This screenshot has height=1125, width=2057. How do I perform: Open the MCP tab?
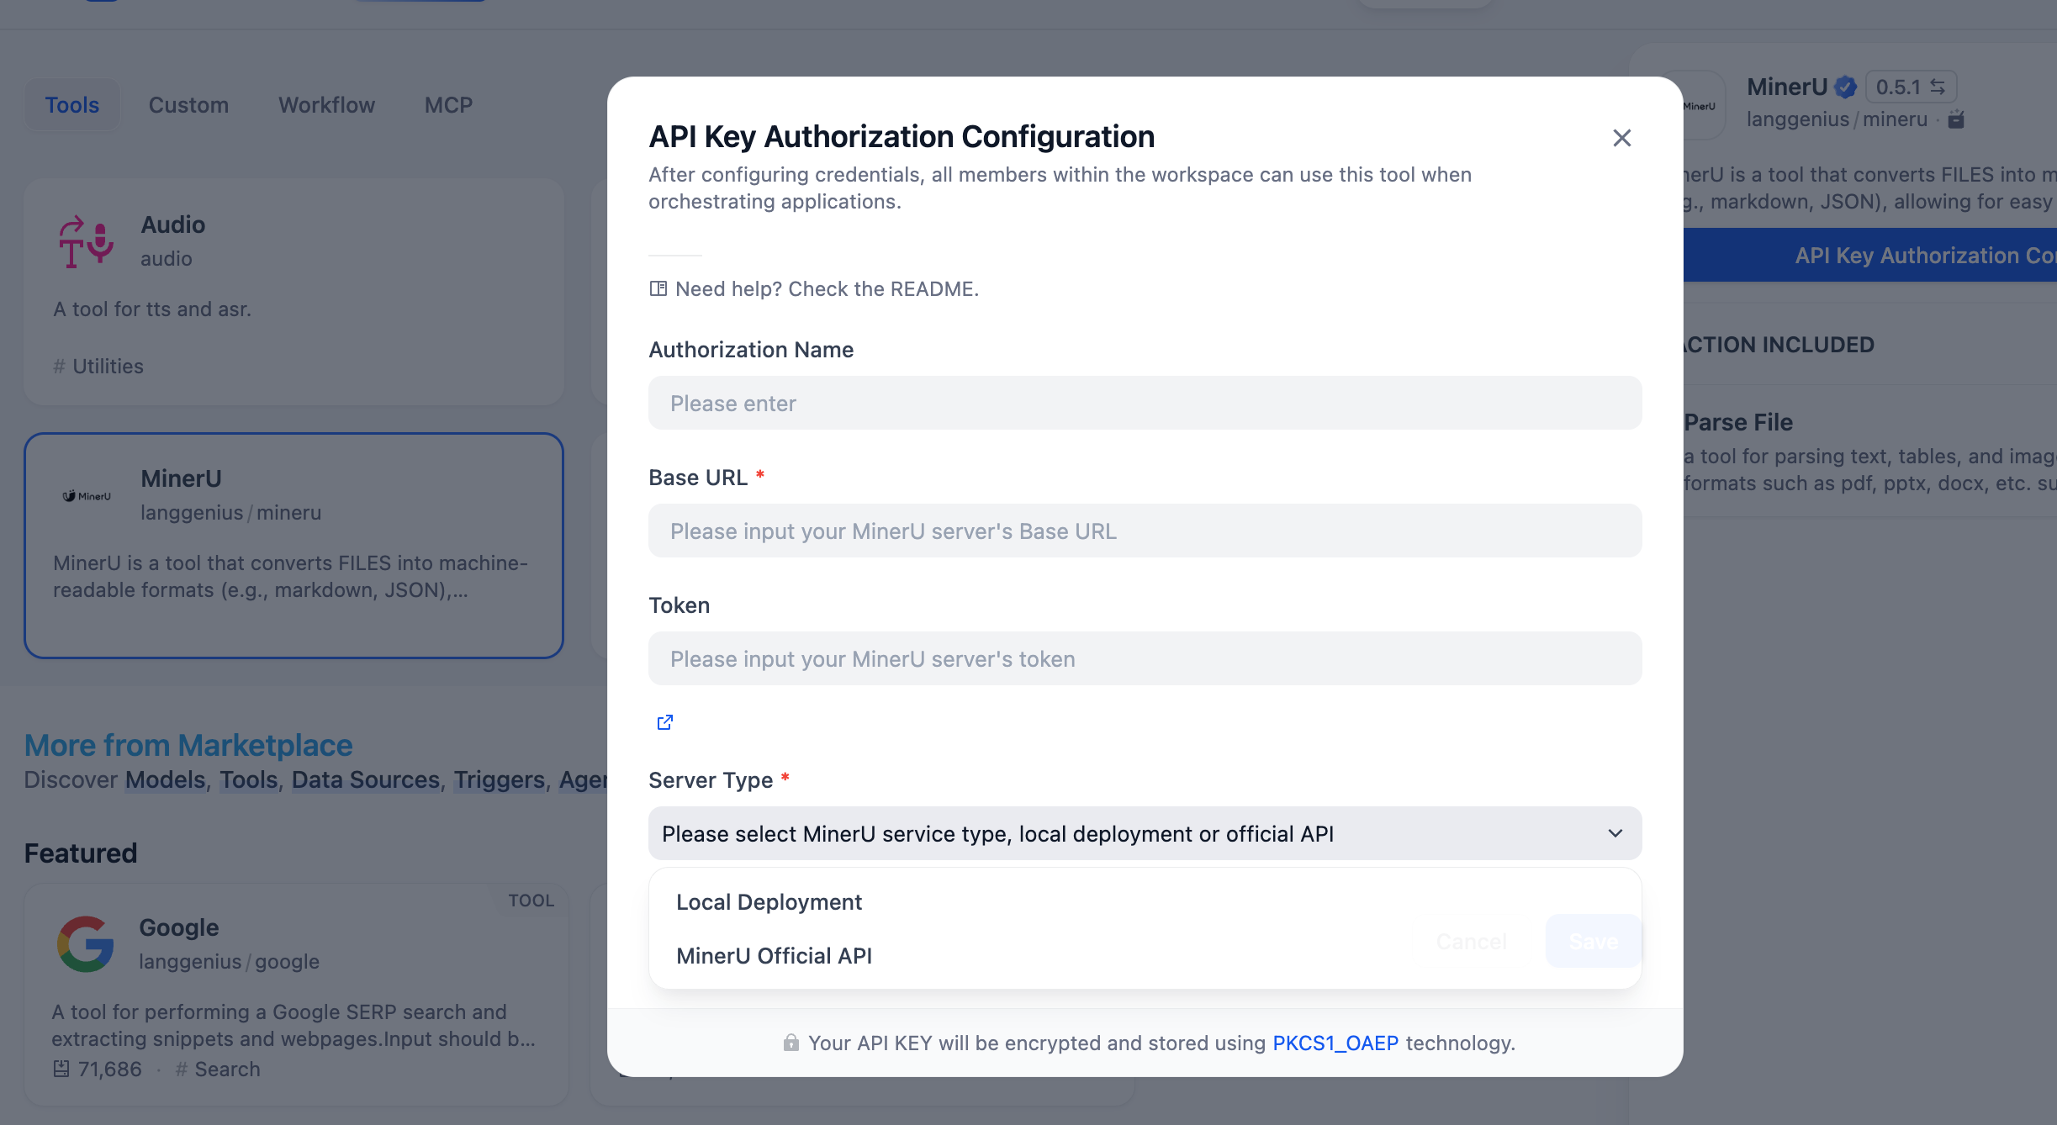448,105
